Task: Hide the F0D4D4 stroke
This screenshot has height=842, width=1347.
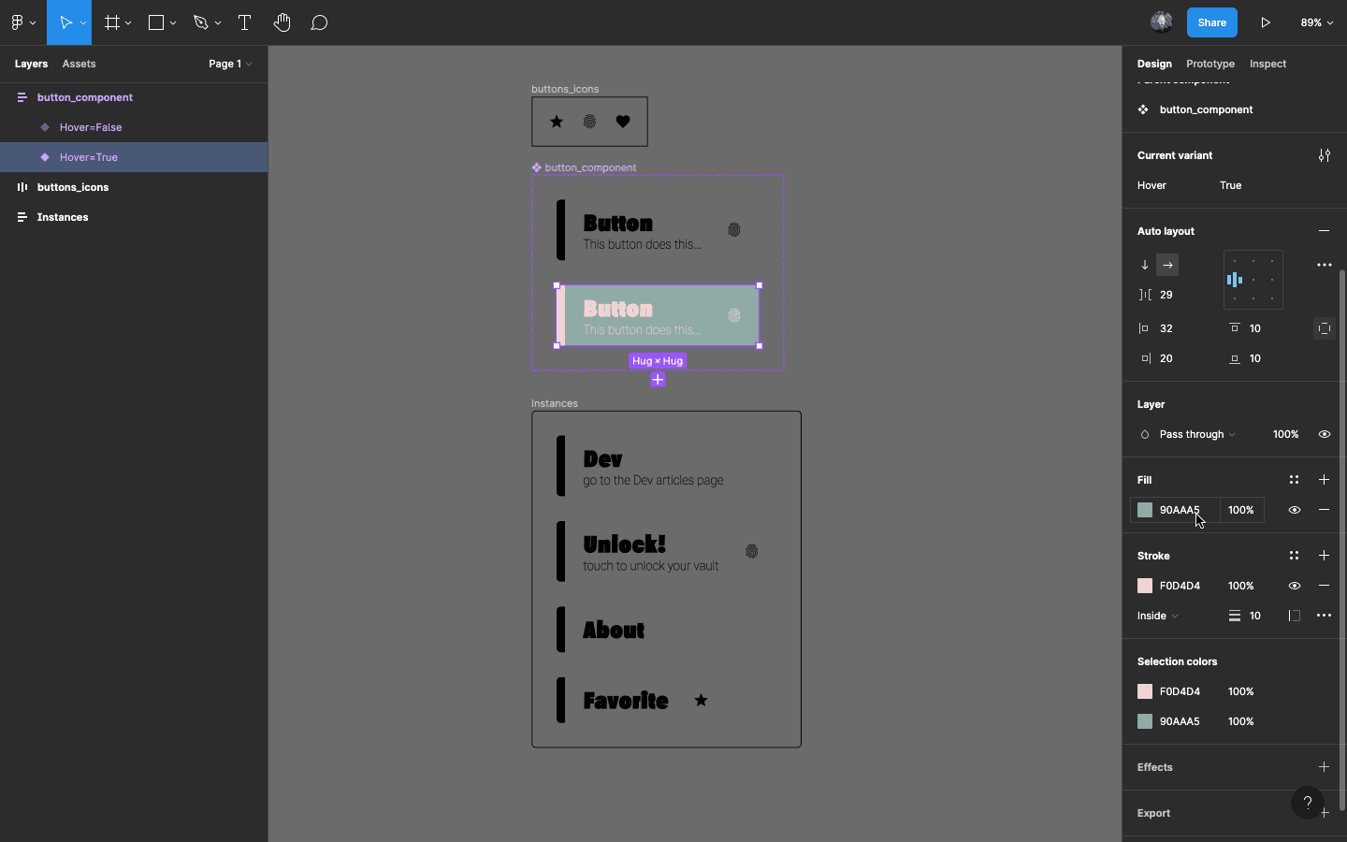Action: pos(1294,586)
